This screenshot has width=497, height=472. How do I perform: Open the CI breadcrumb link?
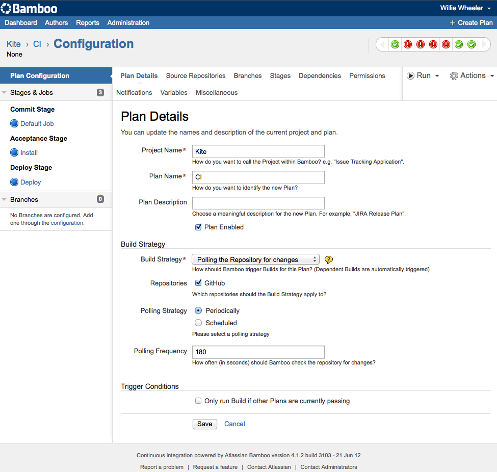pos(37,44)
